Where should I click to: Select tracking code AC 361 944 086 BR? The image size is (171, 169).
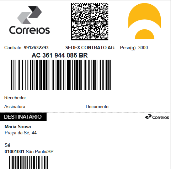(x=60, y=55)
